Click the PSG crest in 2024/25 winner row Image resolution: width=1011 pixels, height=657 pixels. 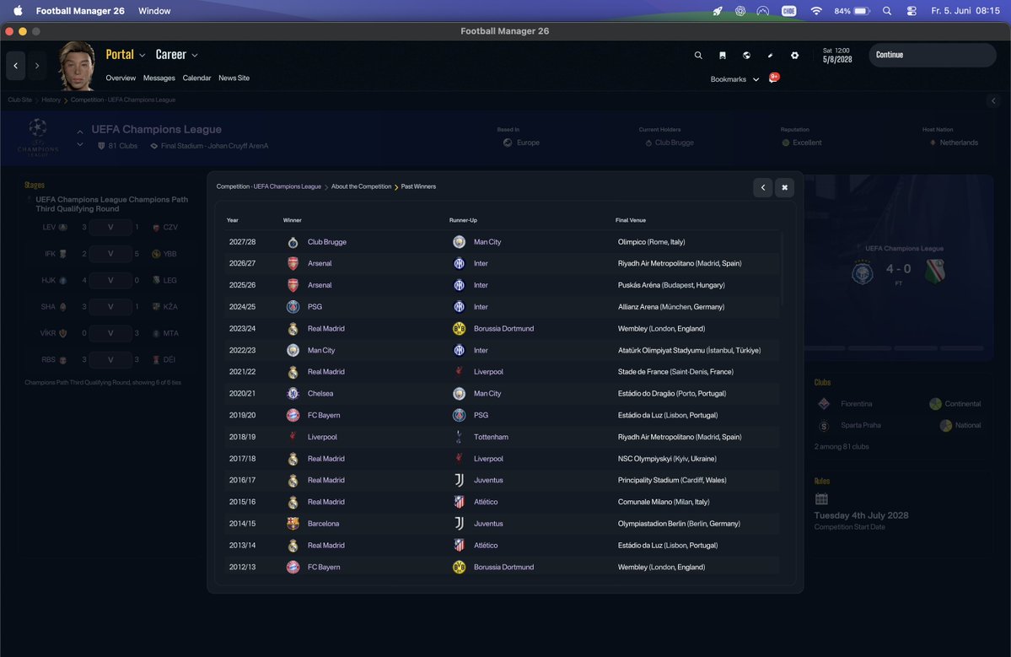point(293,307)
